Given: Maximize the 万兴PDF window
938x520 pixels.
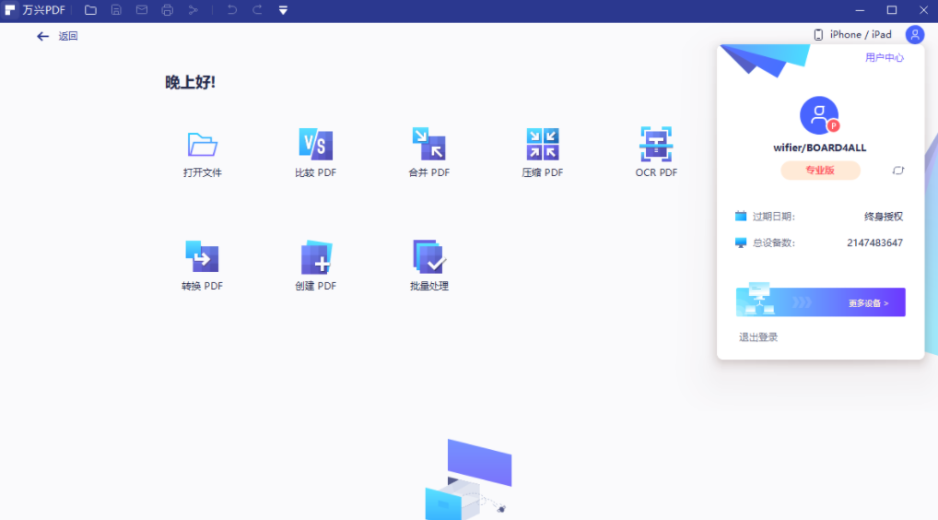Looking at the screenshot, I should click(x=891, y=10).
